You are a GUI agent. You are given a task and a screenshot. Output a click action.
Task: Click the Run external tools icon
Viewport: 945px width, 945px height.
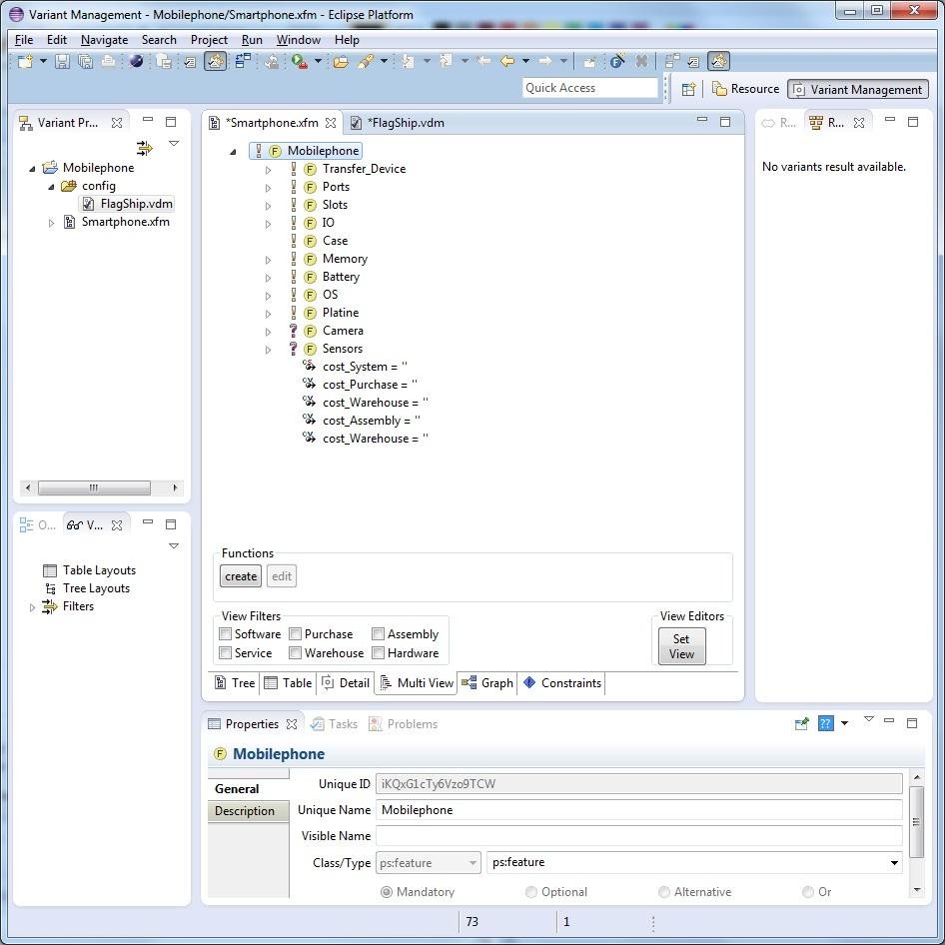click(x=300, y=61)
